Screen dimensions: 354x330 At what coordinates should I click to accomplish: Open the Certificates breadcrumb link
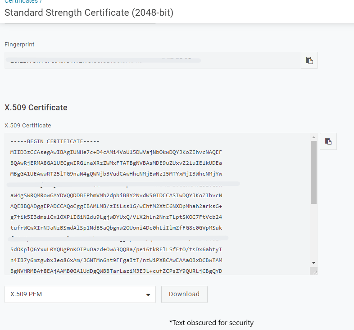pyautogui.click(x=21, y=2)
